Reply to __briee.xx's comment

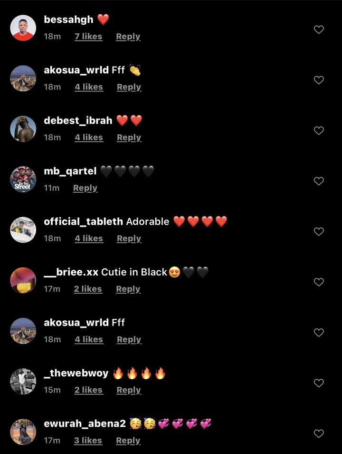tap(128, 289)
